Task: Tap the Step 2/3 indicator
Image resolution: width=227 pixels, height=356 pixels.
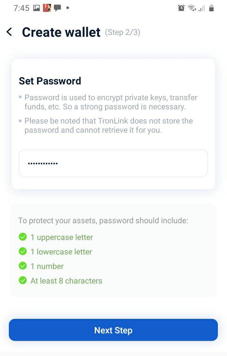Action: 122,33
